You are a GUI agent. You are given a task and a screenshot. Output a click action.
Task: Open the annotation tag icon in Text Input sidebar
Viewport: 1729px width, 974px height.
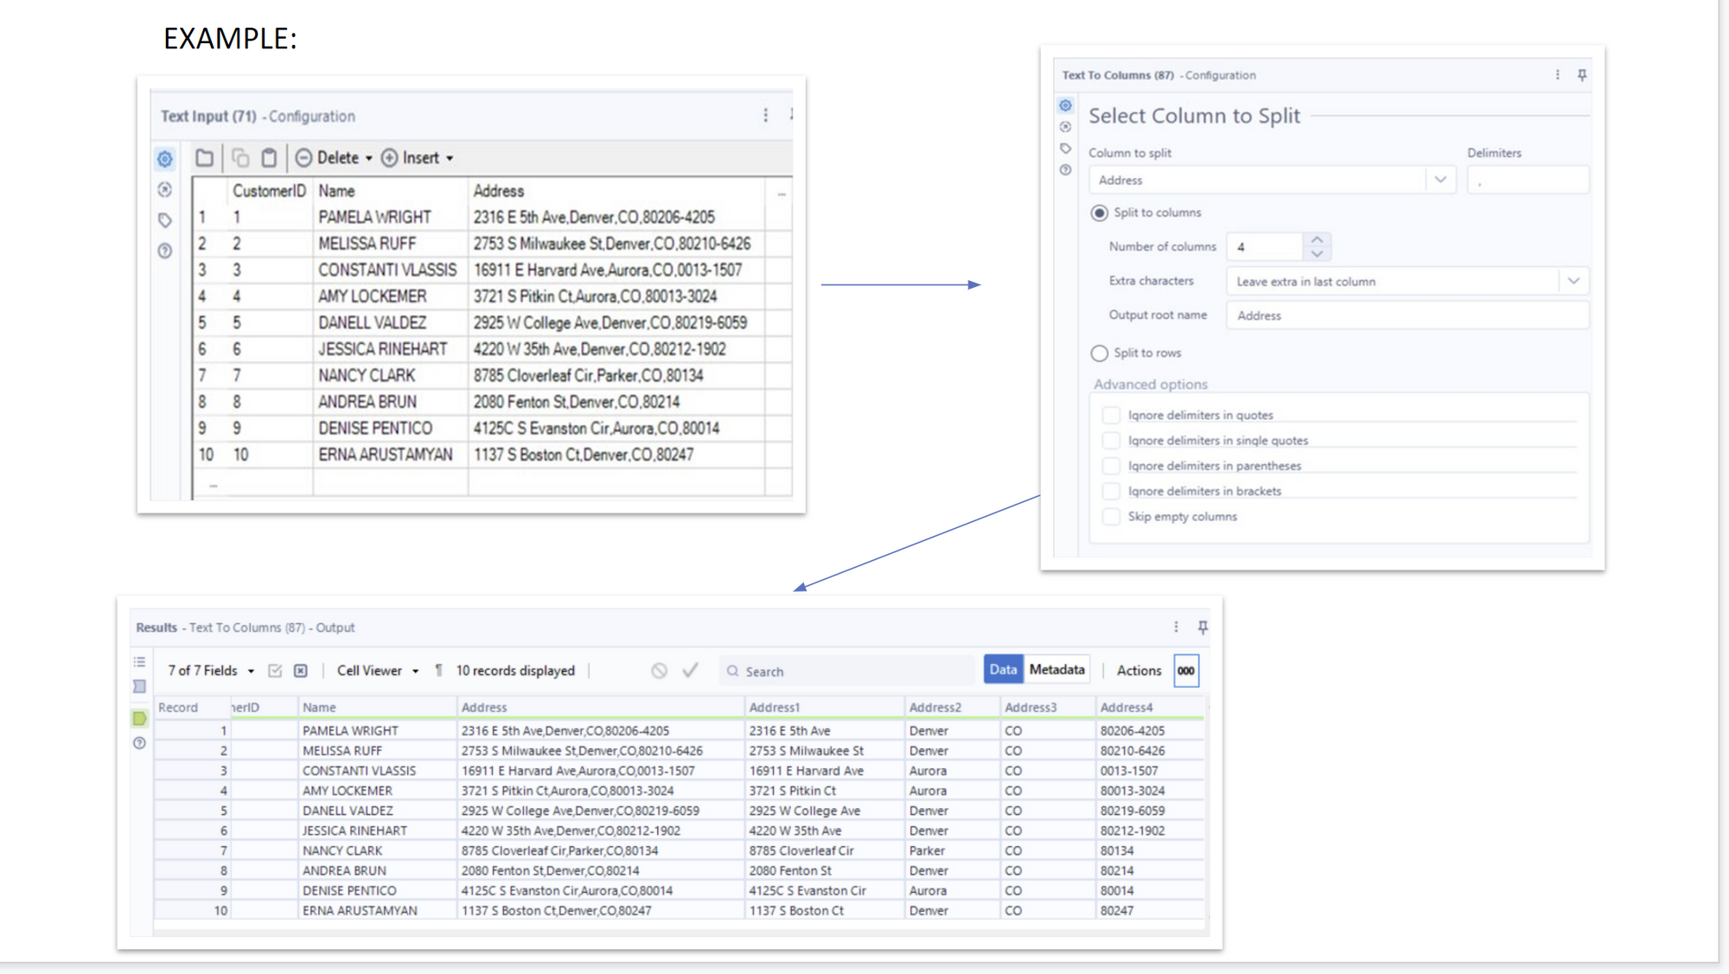coord(165,220)
